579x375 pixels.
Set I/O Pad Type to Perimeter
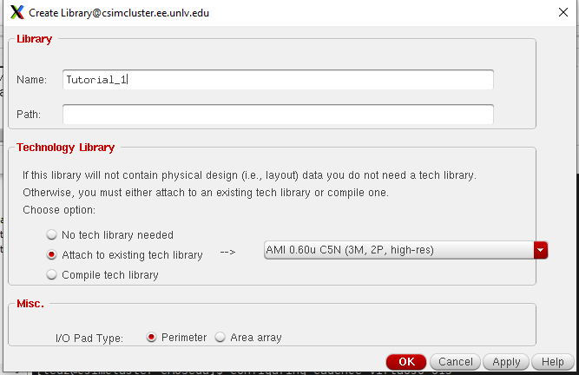[x=152, y=337]
